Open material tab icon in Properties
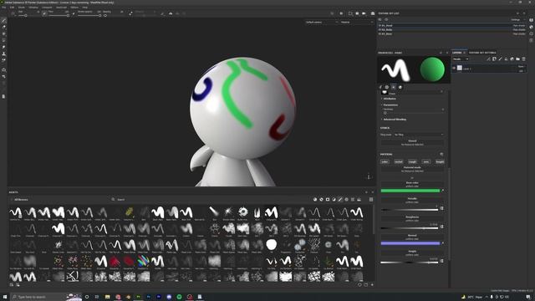This screenshot has width=535, height=301. pos(400,87)
